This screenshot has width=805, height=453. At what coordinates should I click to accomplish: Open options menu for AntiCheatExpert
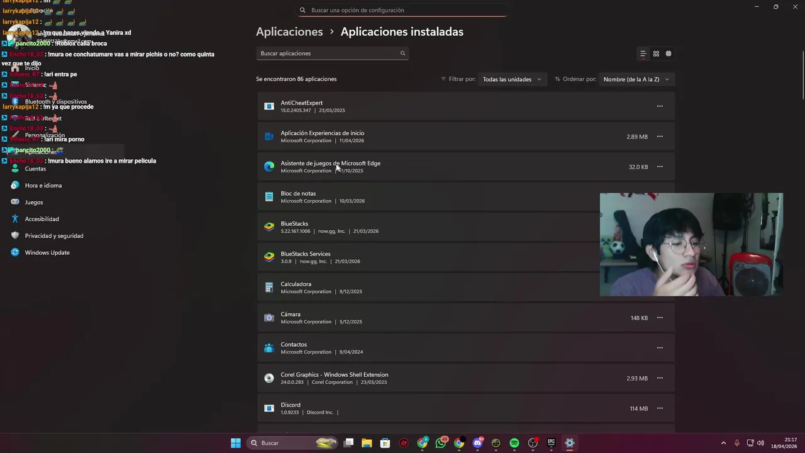660,106
